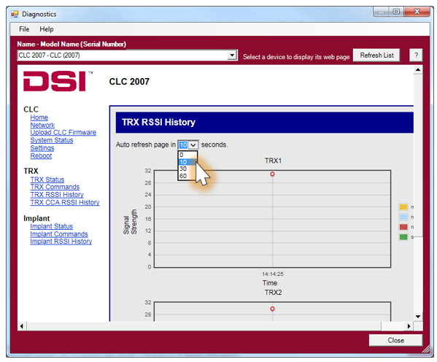Click the yellow legend swatch

[403, 207]
